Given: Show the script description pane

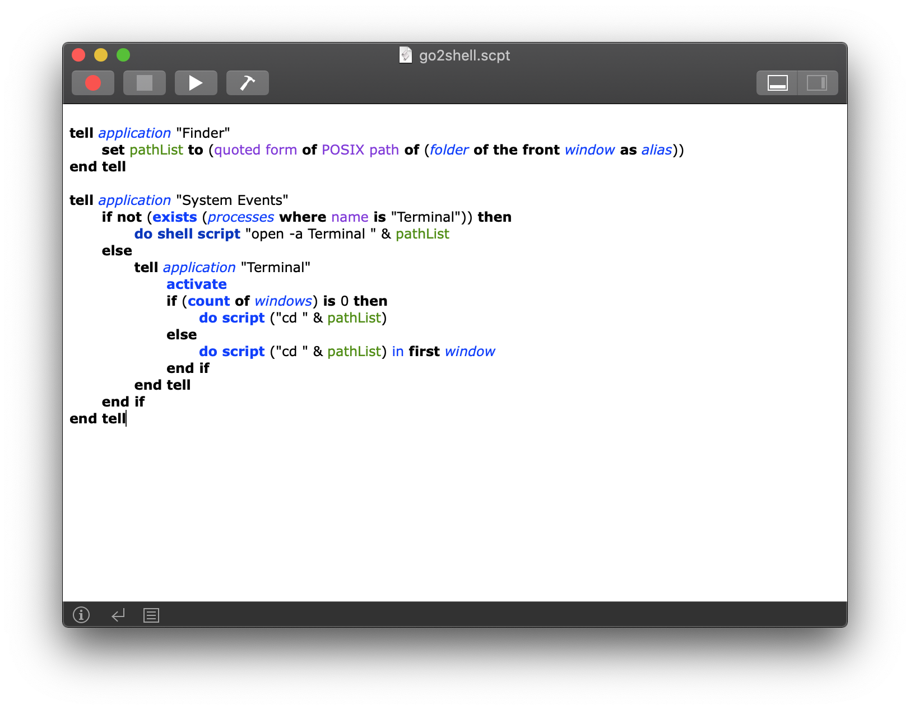Looking at the screenshot, I should pyautogui.click(x=81, y=615).
